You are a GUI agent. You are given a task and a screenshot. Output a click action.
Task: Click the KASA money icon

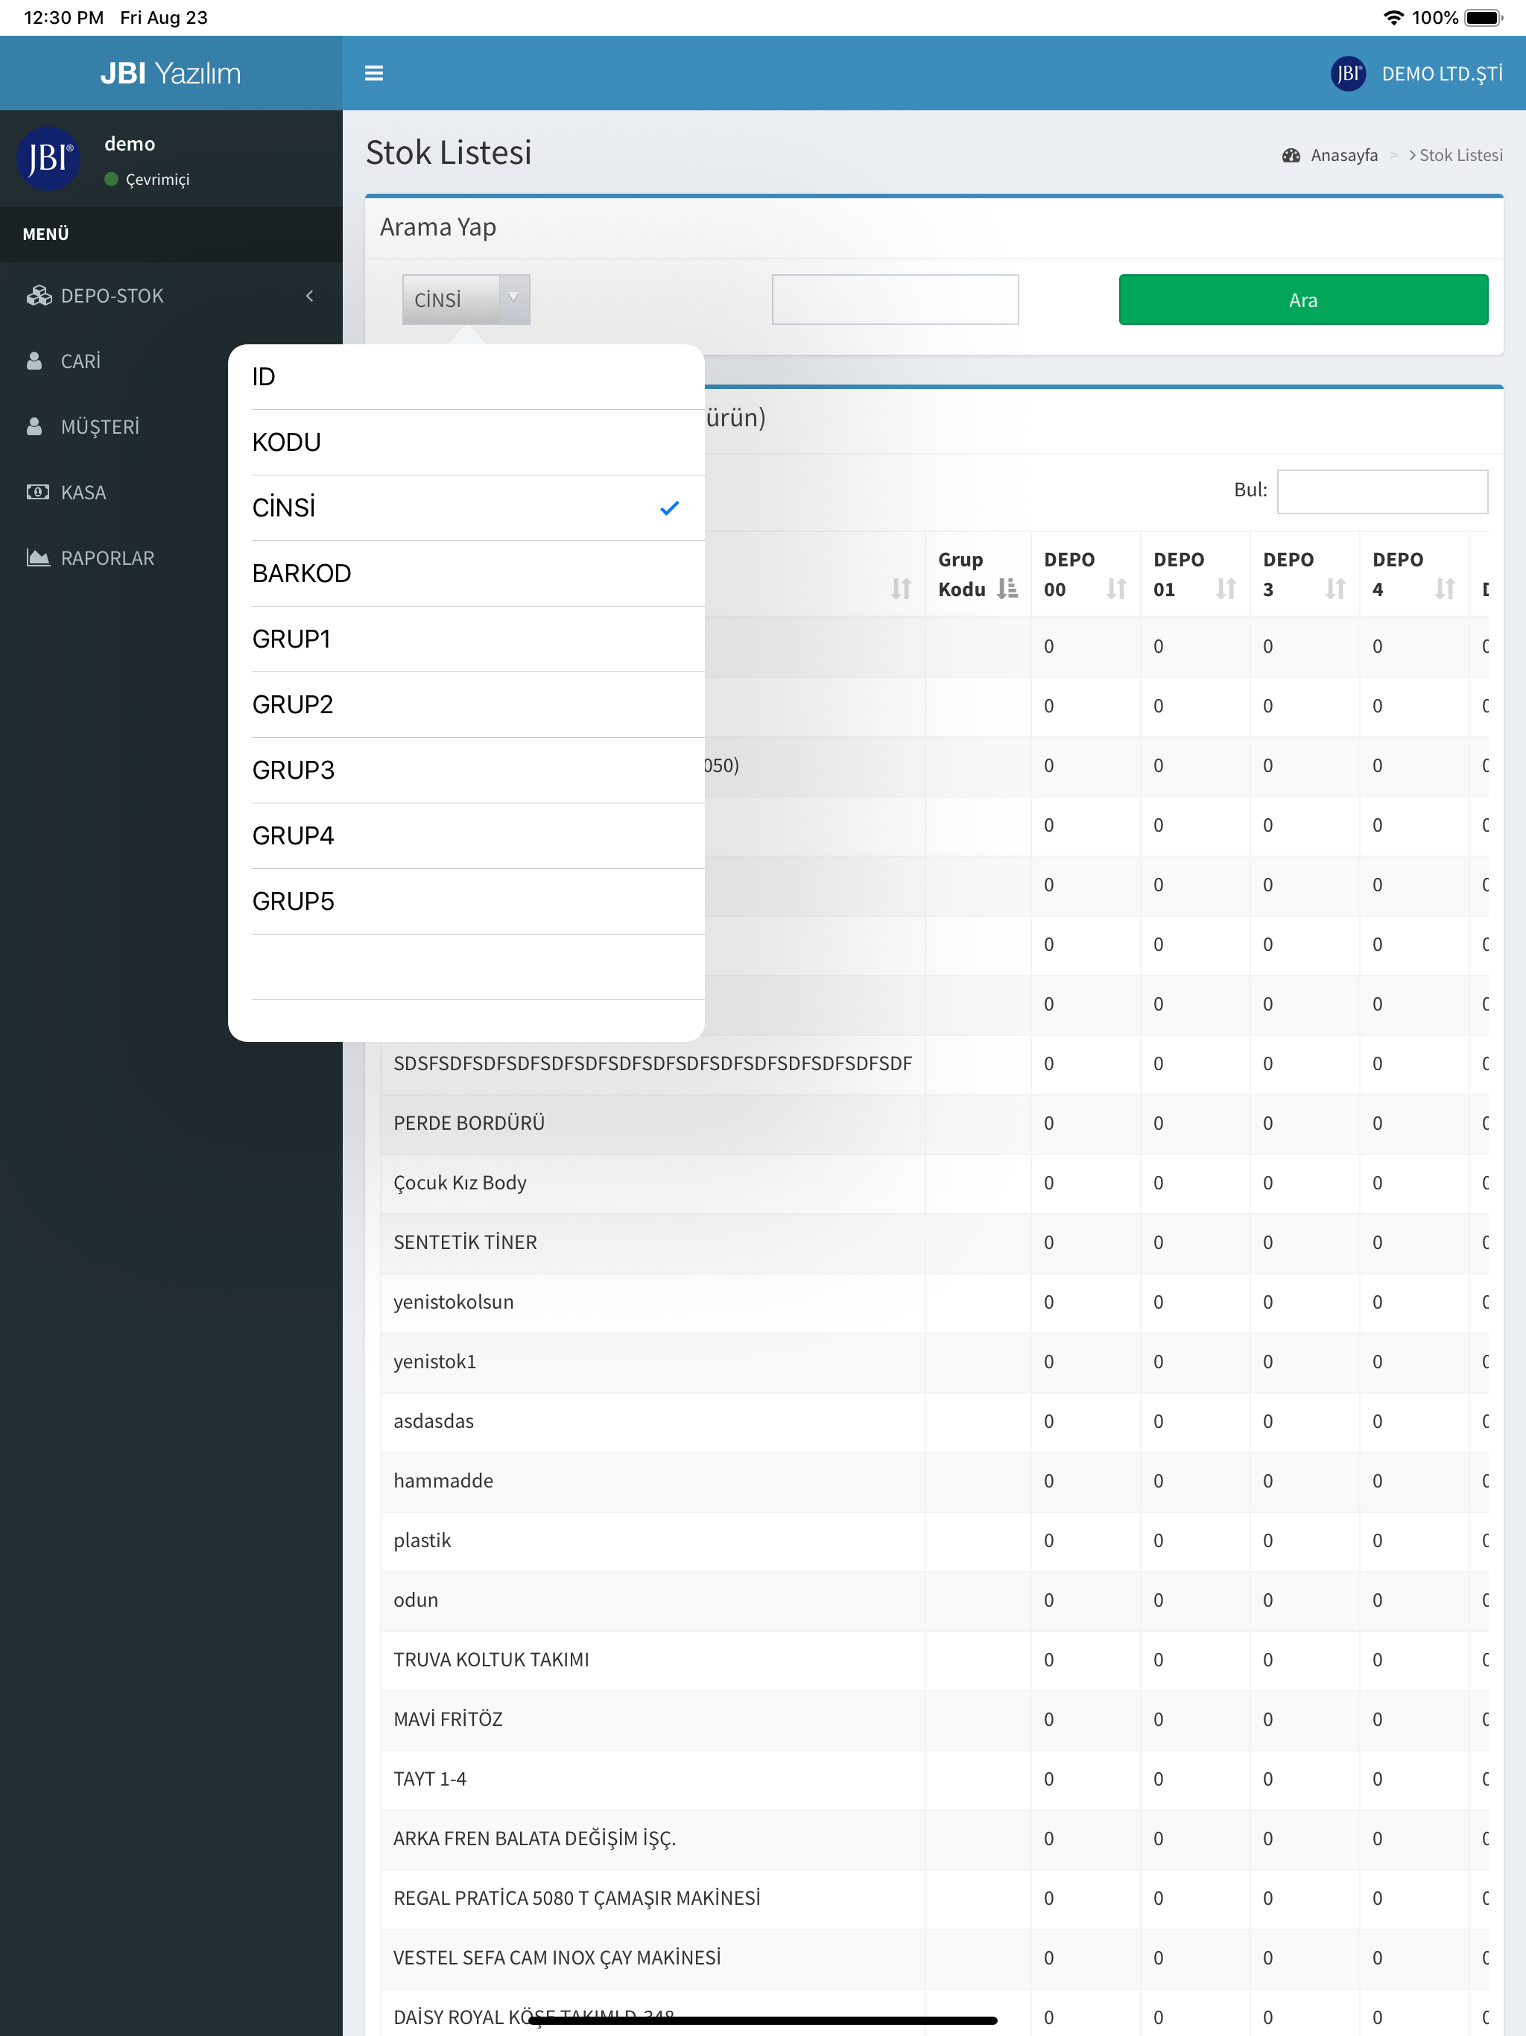(38, 492)
